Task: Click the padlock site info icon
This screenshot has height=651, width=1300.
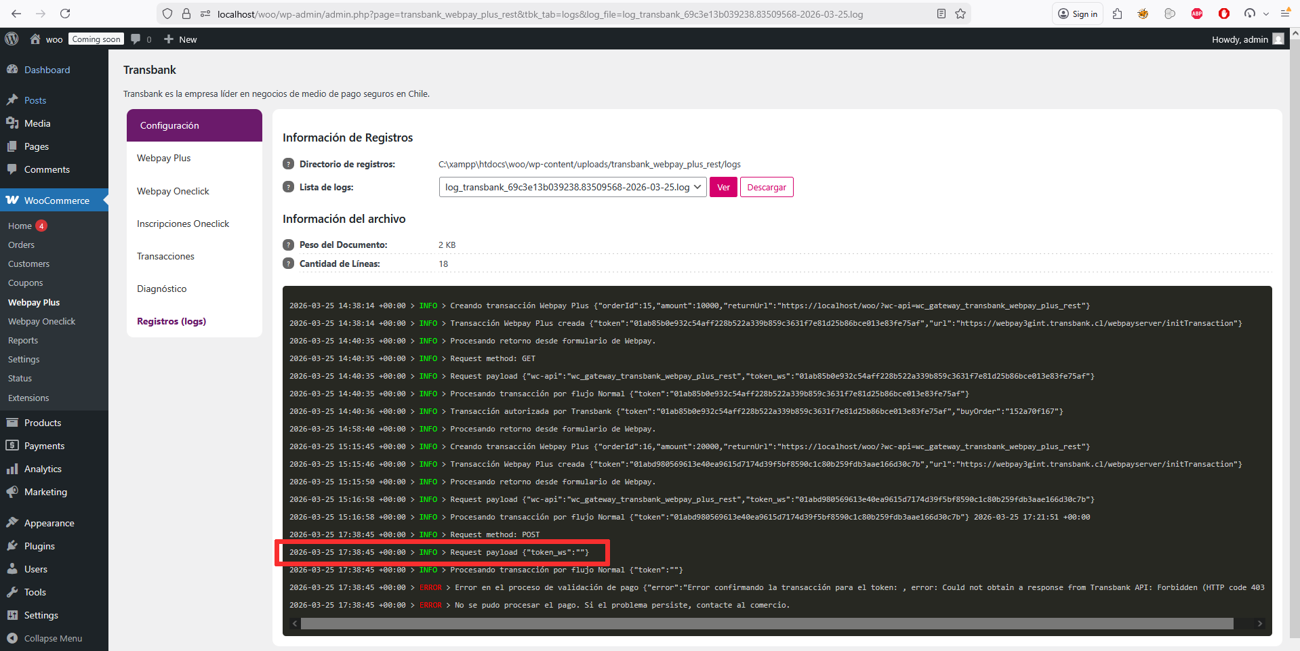Action: [186, 14]
